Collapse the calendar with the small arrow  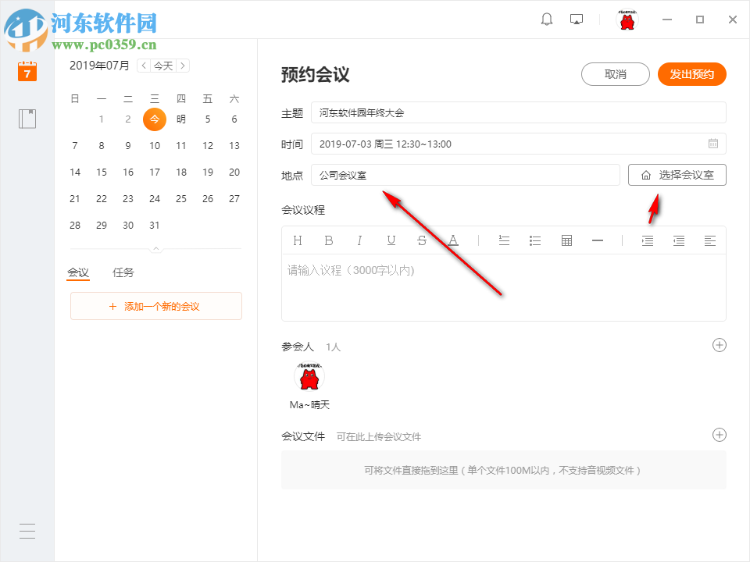[x=155, y=247]
